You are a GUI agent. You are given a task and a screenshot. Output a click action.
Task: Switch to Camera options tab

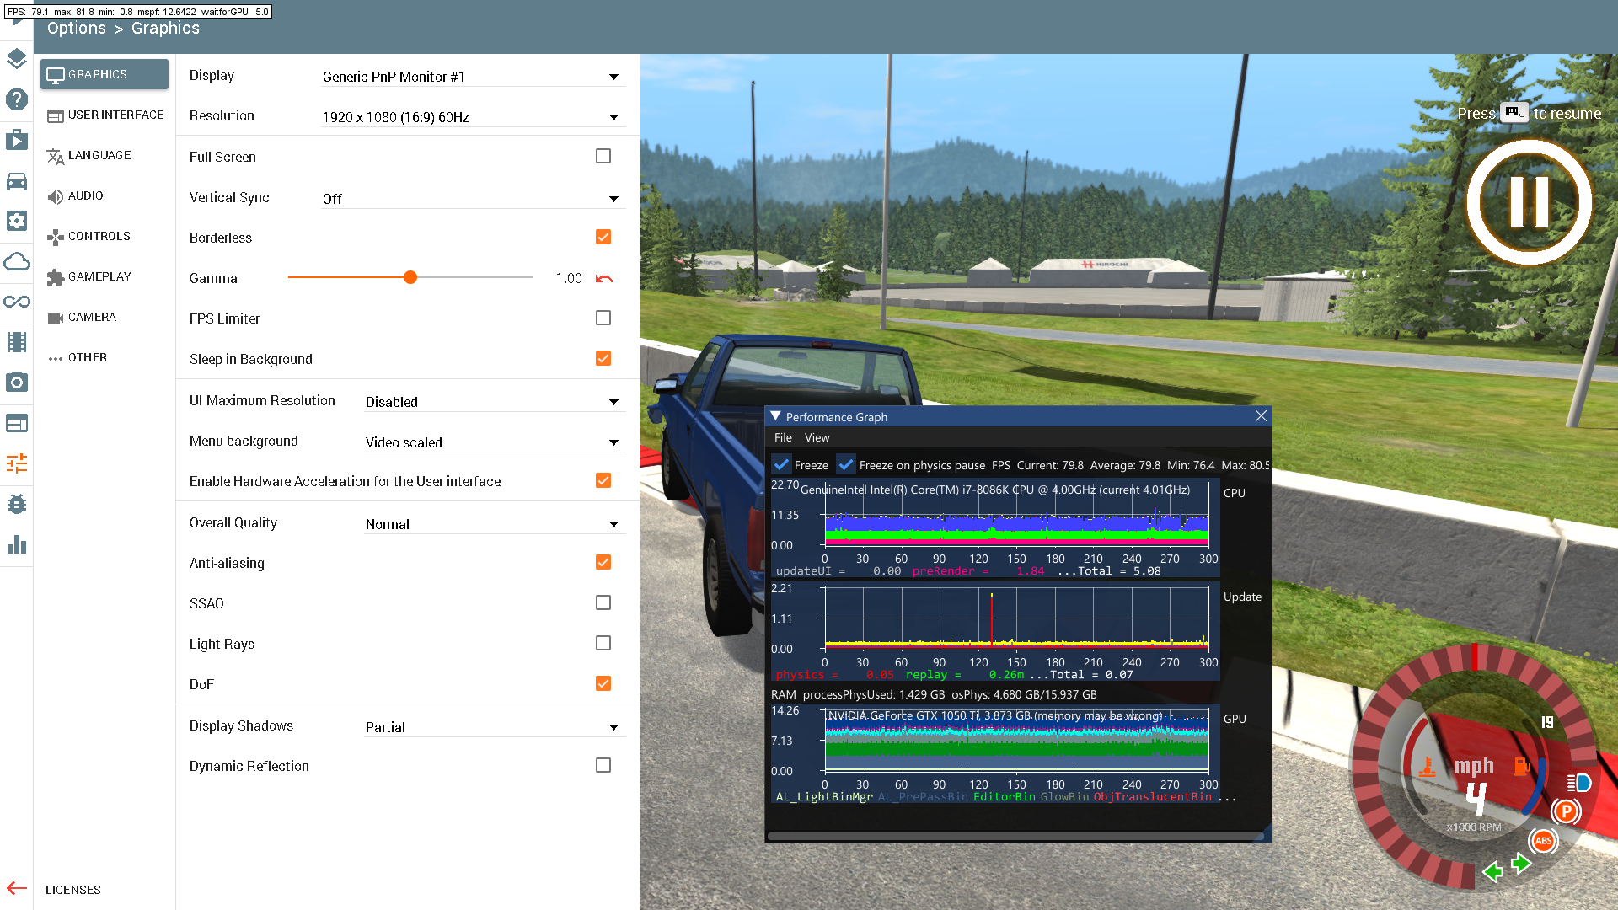click(x=104, y=317)
